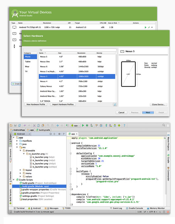Open the 6: Android tool window tab
Viewport: 175px width, 224px height.
(x=34, y=208)
